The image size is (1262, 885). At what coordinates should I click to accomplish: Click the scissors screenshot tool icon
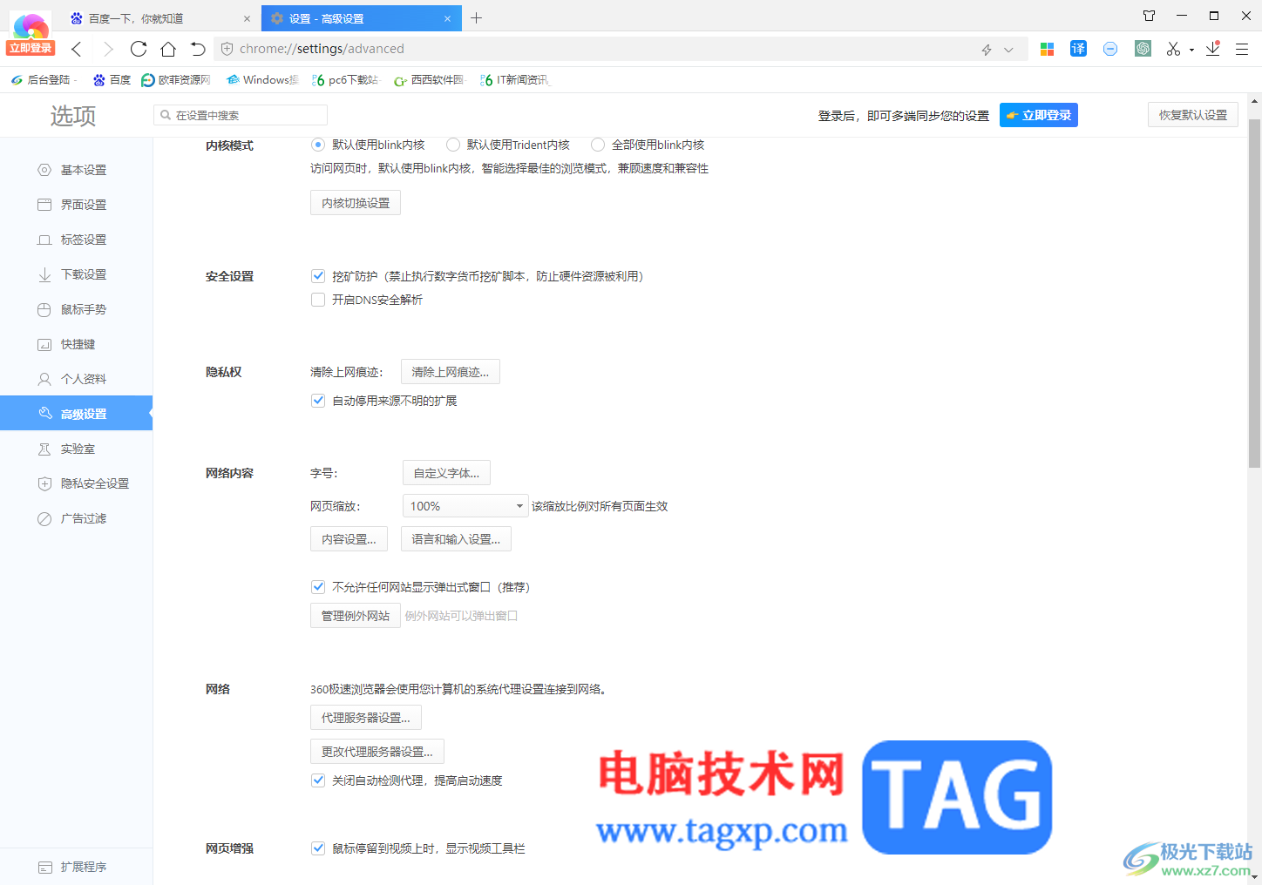pyautogui.click(x=1173, y=49)
